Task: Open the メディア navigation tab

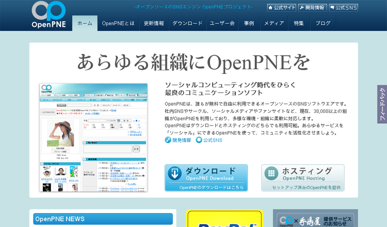Action: [x=273, y=23]
